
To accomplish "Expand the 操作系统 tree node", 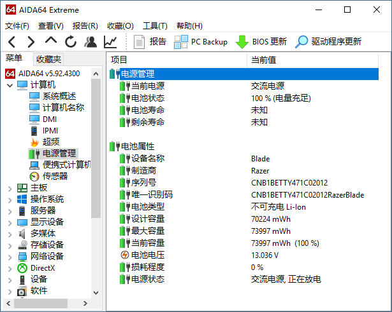I will point(10,200).
